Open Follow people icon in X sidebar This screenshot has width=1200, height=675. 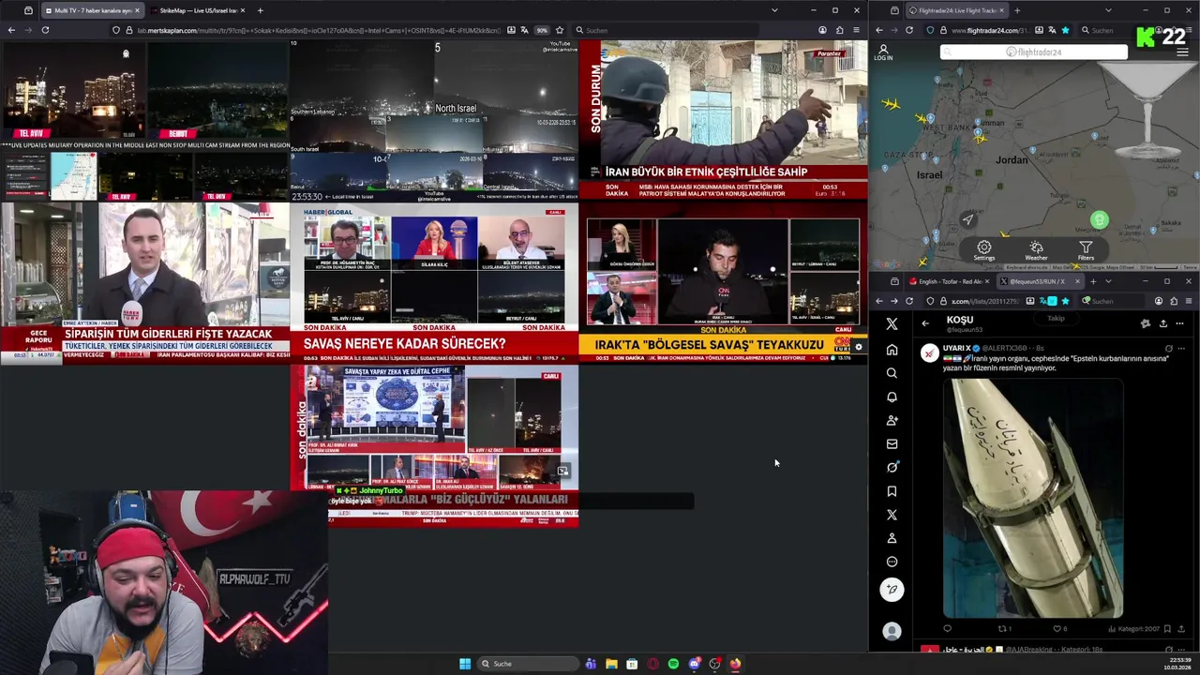[x=892, y=420]
